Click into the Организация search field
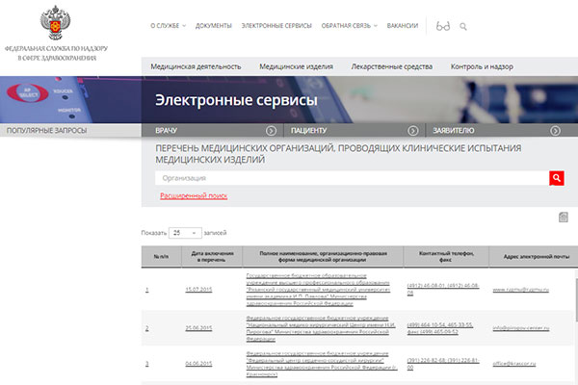 point(351,178)
